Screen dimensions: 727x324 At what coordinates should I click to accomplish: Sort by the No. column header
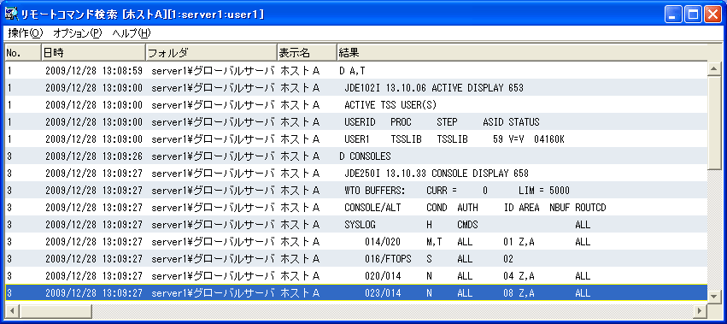(x=23, y=53)
